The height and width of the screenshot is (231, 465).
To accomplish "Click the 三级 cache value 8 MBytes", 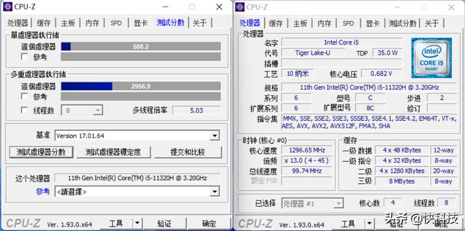I will pyautogui.click(x=402, y=181).
